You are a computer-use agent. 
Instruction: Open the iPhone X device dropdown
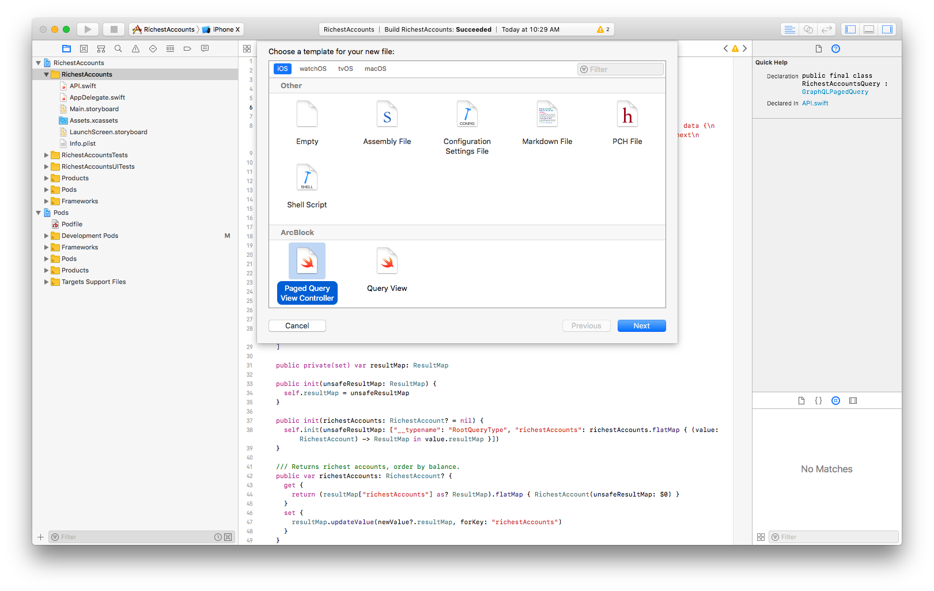click(x=222, y=29)
